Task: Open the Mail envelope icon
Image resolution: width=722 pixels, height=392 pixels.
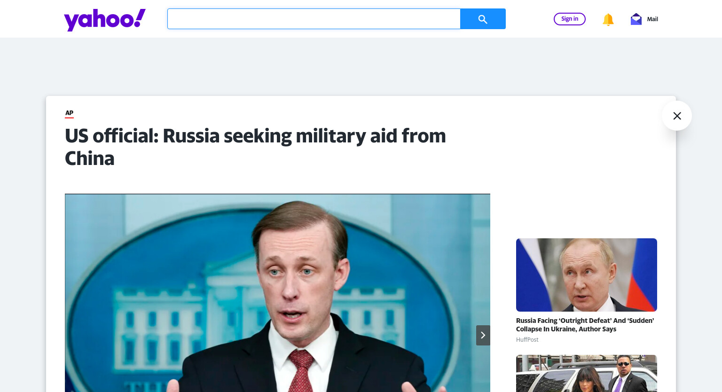Action: coord(636,19)
